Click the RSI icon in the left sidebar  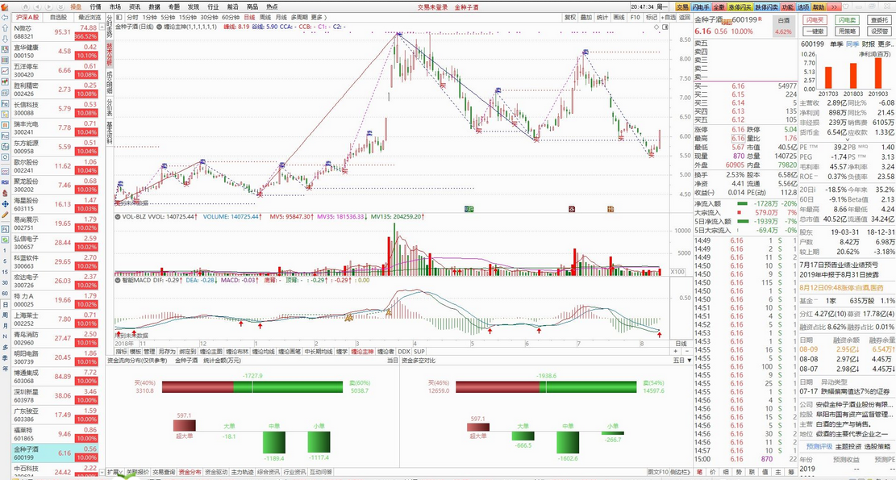5,183
